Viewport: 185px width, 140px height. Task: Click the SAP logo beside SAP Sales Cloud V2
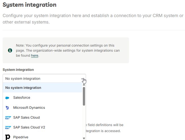click(x=8, y=128)
